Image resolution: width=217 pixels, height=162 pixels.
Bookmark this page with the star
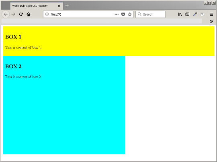point(130,14)
